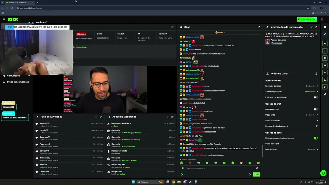Toggle stream preview widget in right sidebar
This screenshot has height=185, width=329.
tap(325, 44)
